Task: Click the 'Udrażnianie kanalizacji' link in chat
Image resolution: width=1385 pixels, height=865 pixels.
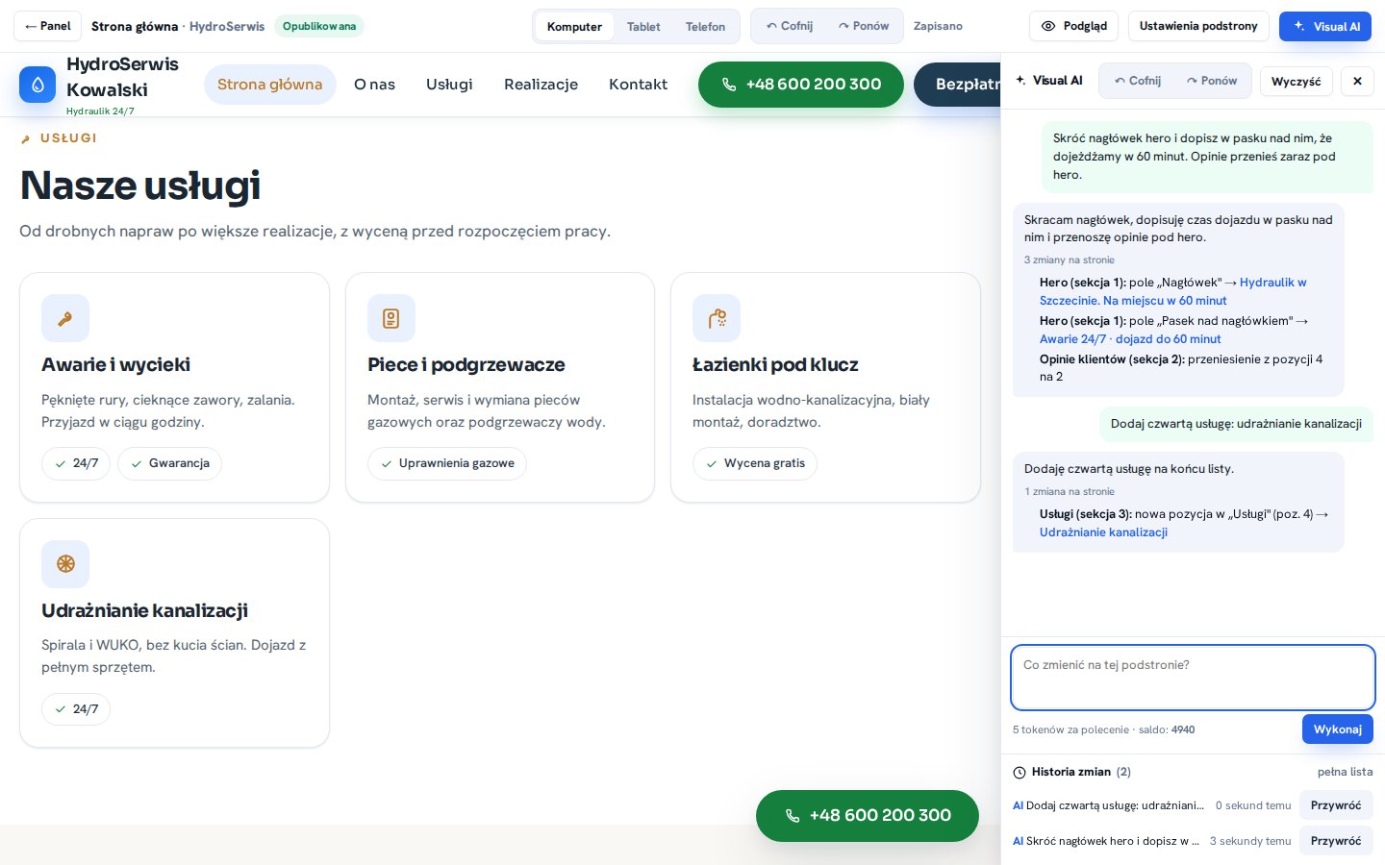Action: (x=1103, y=532)
